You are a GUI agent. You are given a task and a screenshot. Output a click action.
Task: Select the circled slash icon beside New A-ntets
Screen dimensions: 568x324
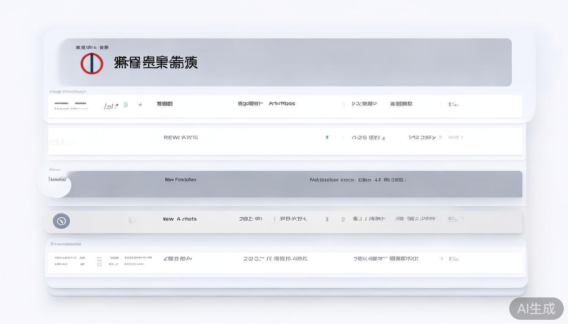(x=61, y=221)
